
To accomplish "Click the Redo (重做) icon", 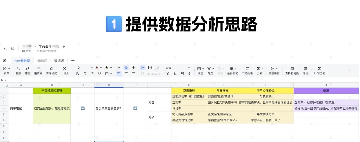I will [28, 68].
